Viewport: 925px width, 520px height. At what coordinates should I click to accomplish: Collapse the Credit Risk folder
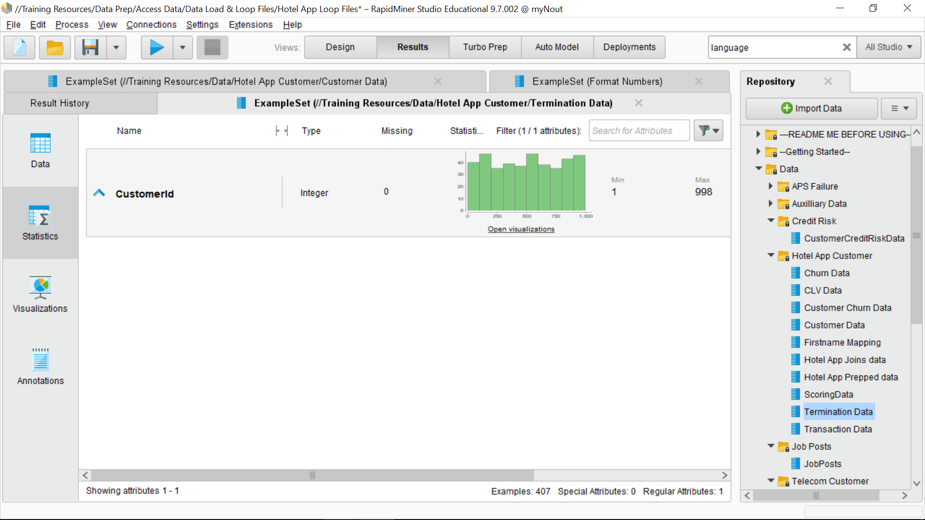771,221
